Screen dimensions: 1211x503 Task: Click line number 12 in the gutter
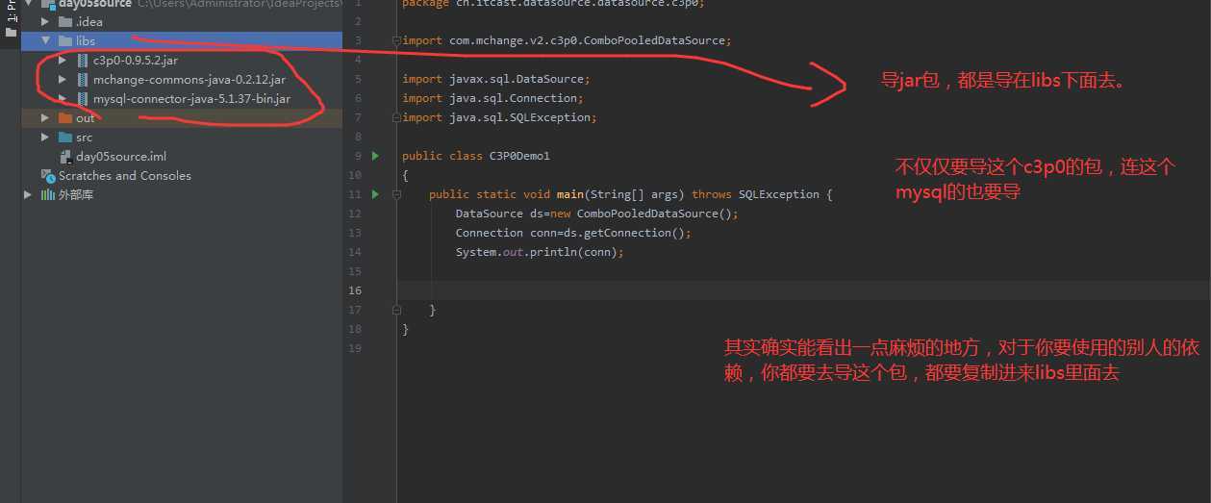click(x=356, y=214)
